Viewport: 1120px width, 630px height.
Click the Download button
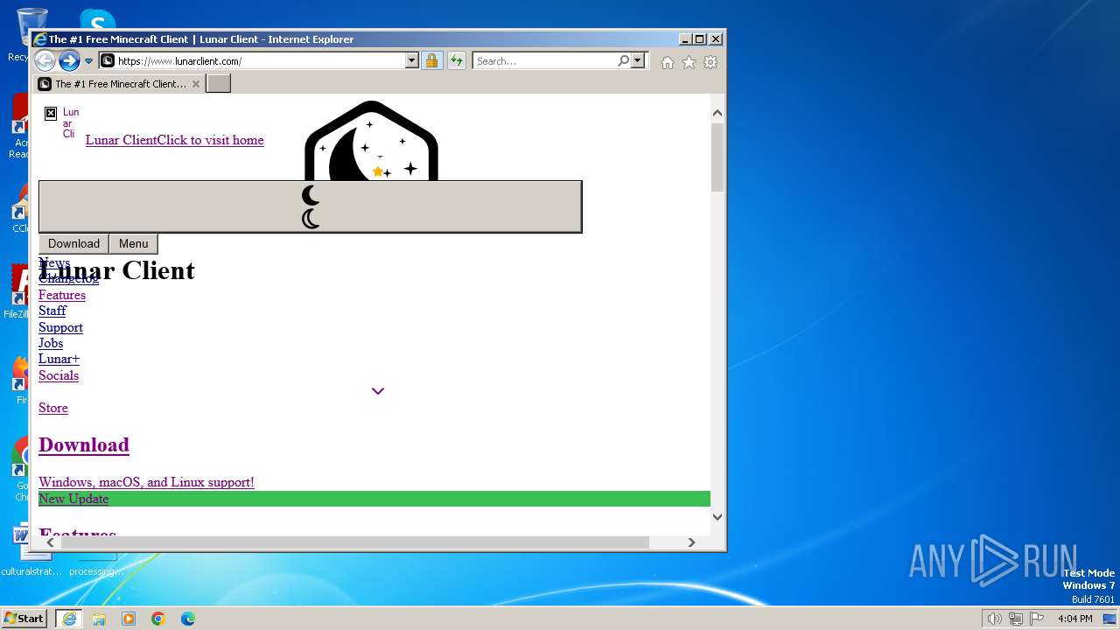tap(73, 244)
